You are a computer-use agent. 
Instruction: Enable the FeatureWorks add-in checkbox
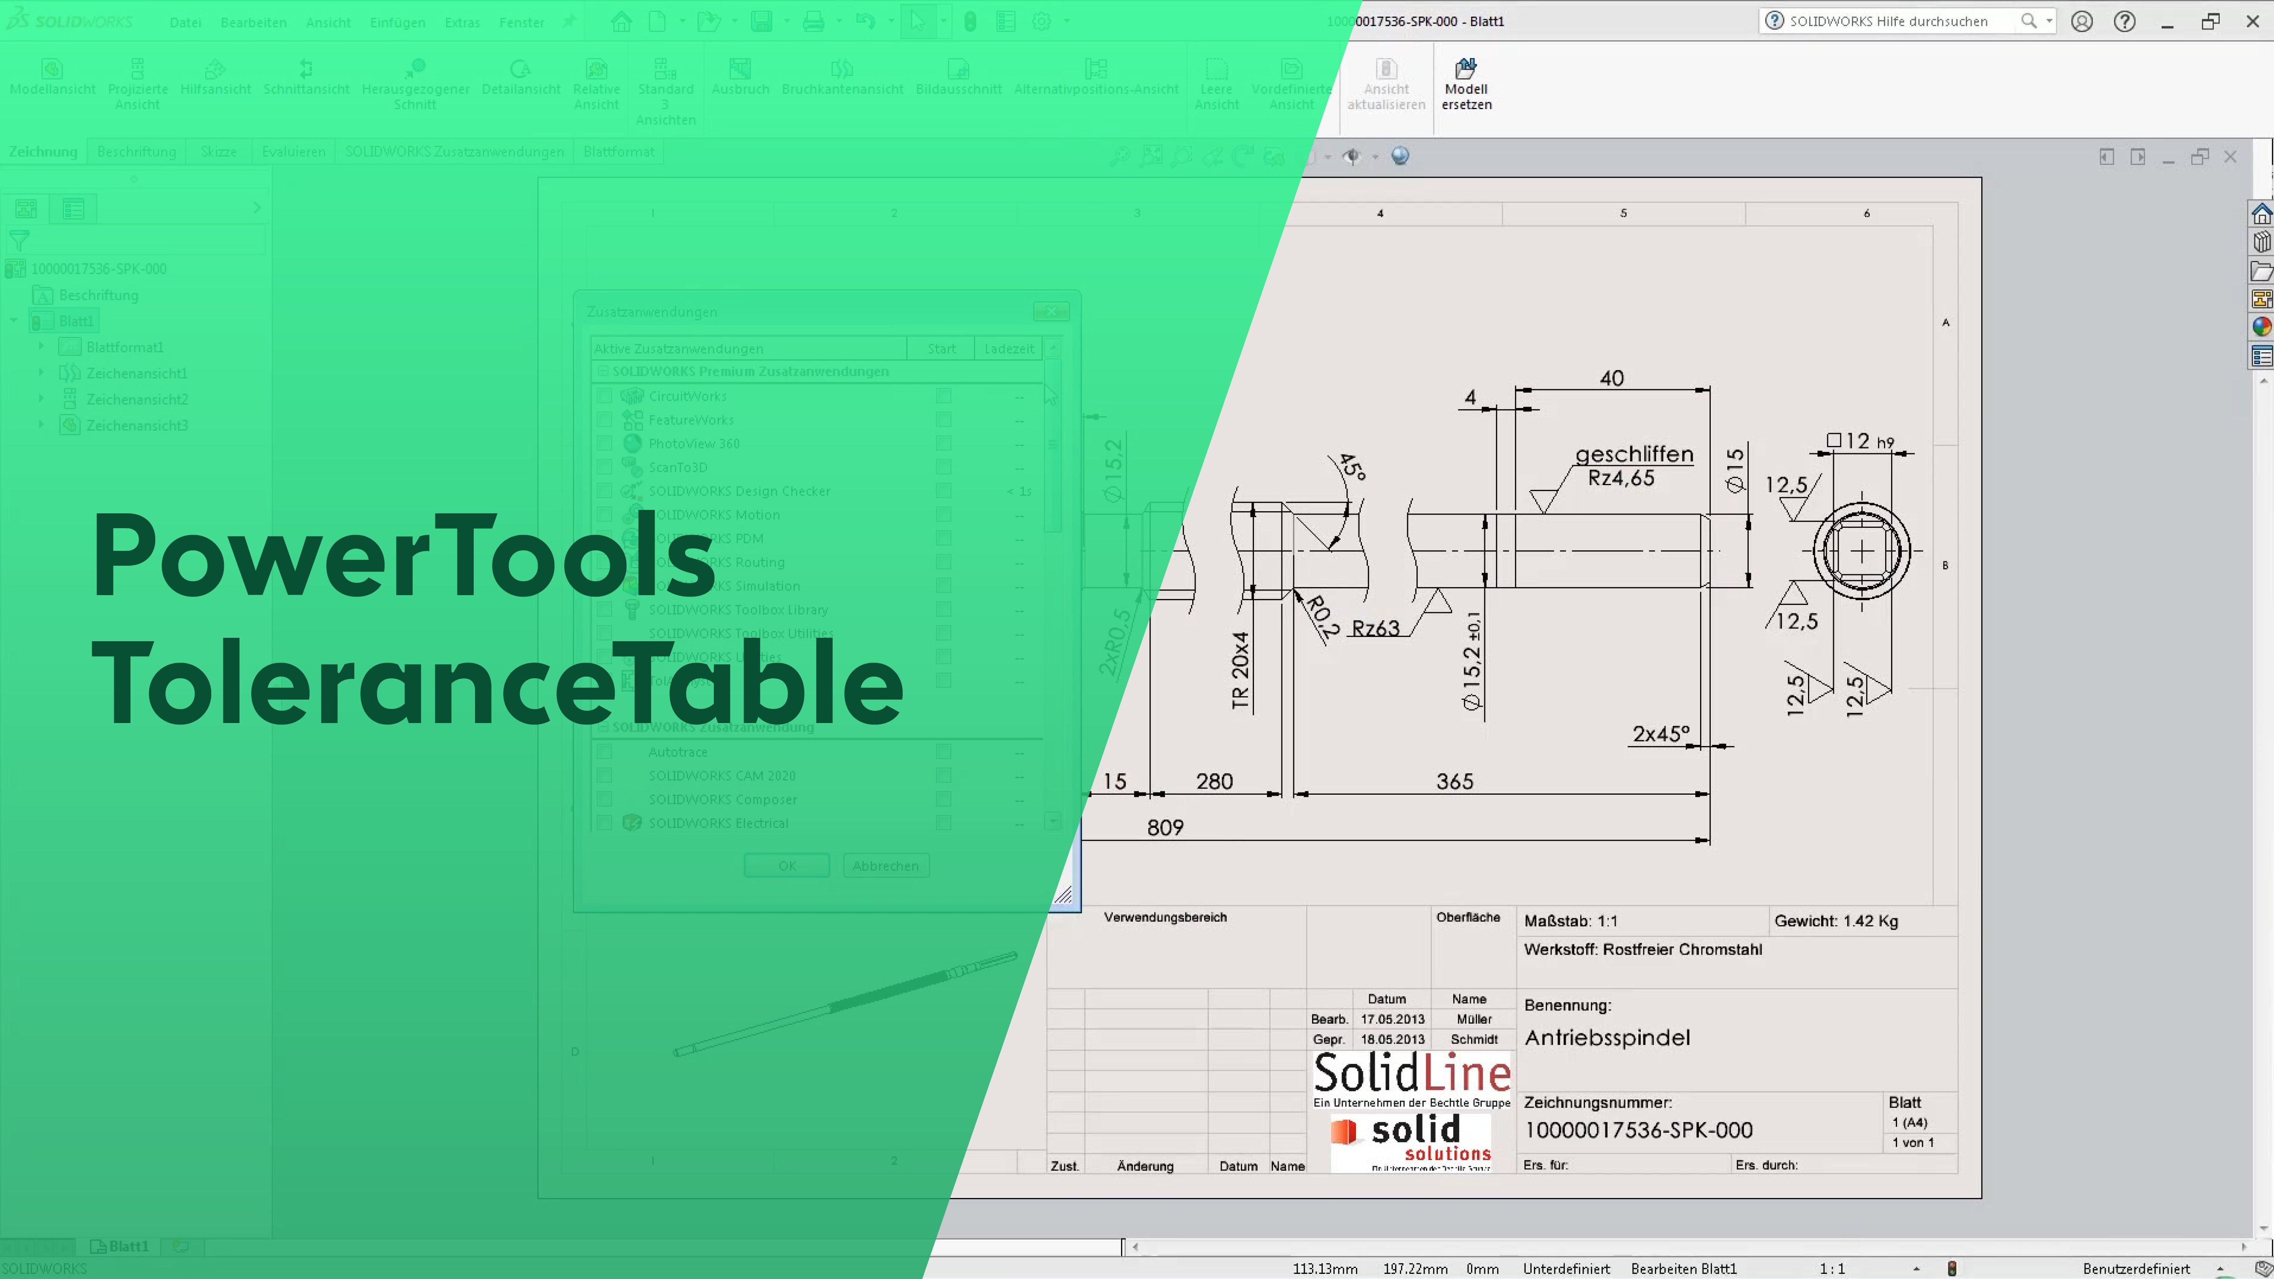[605, 419]
